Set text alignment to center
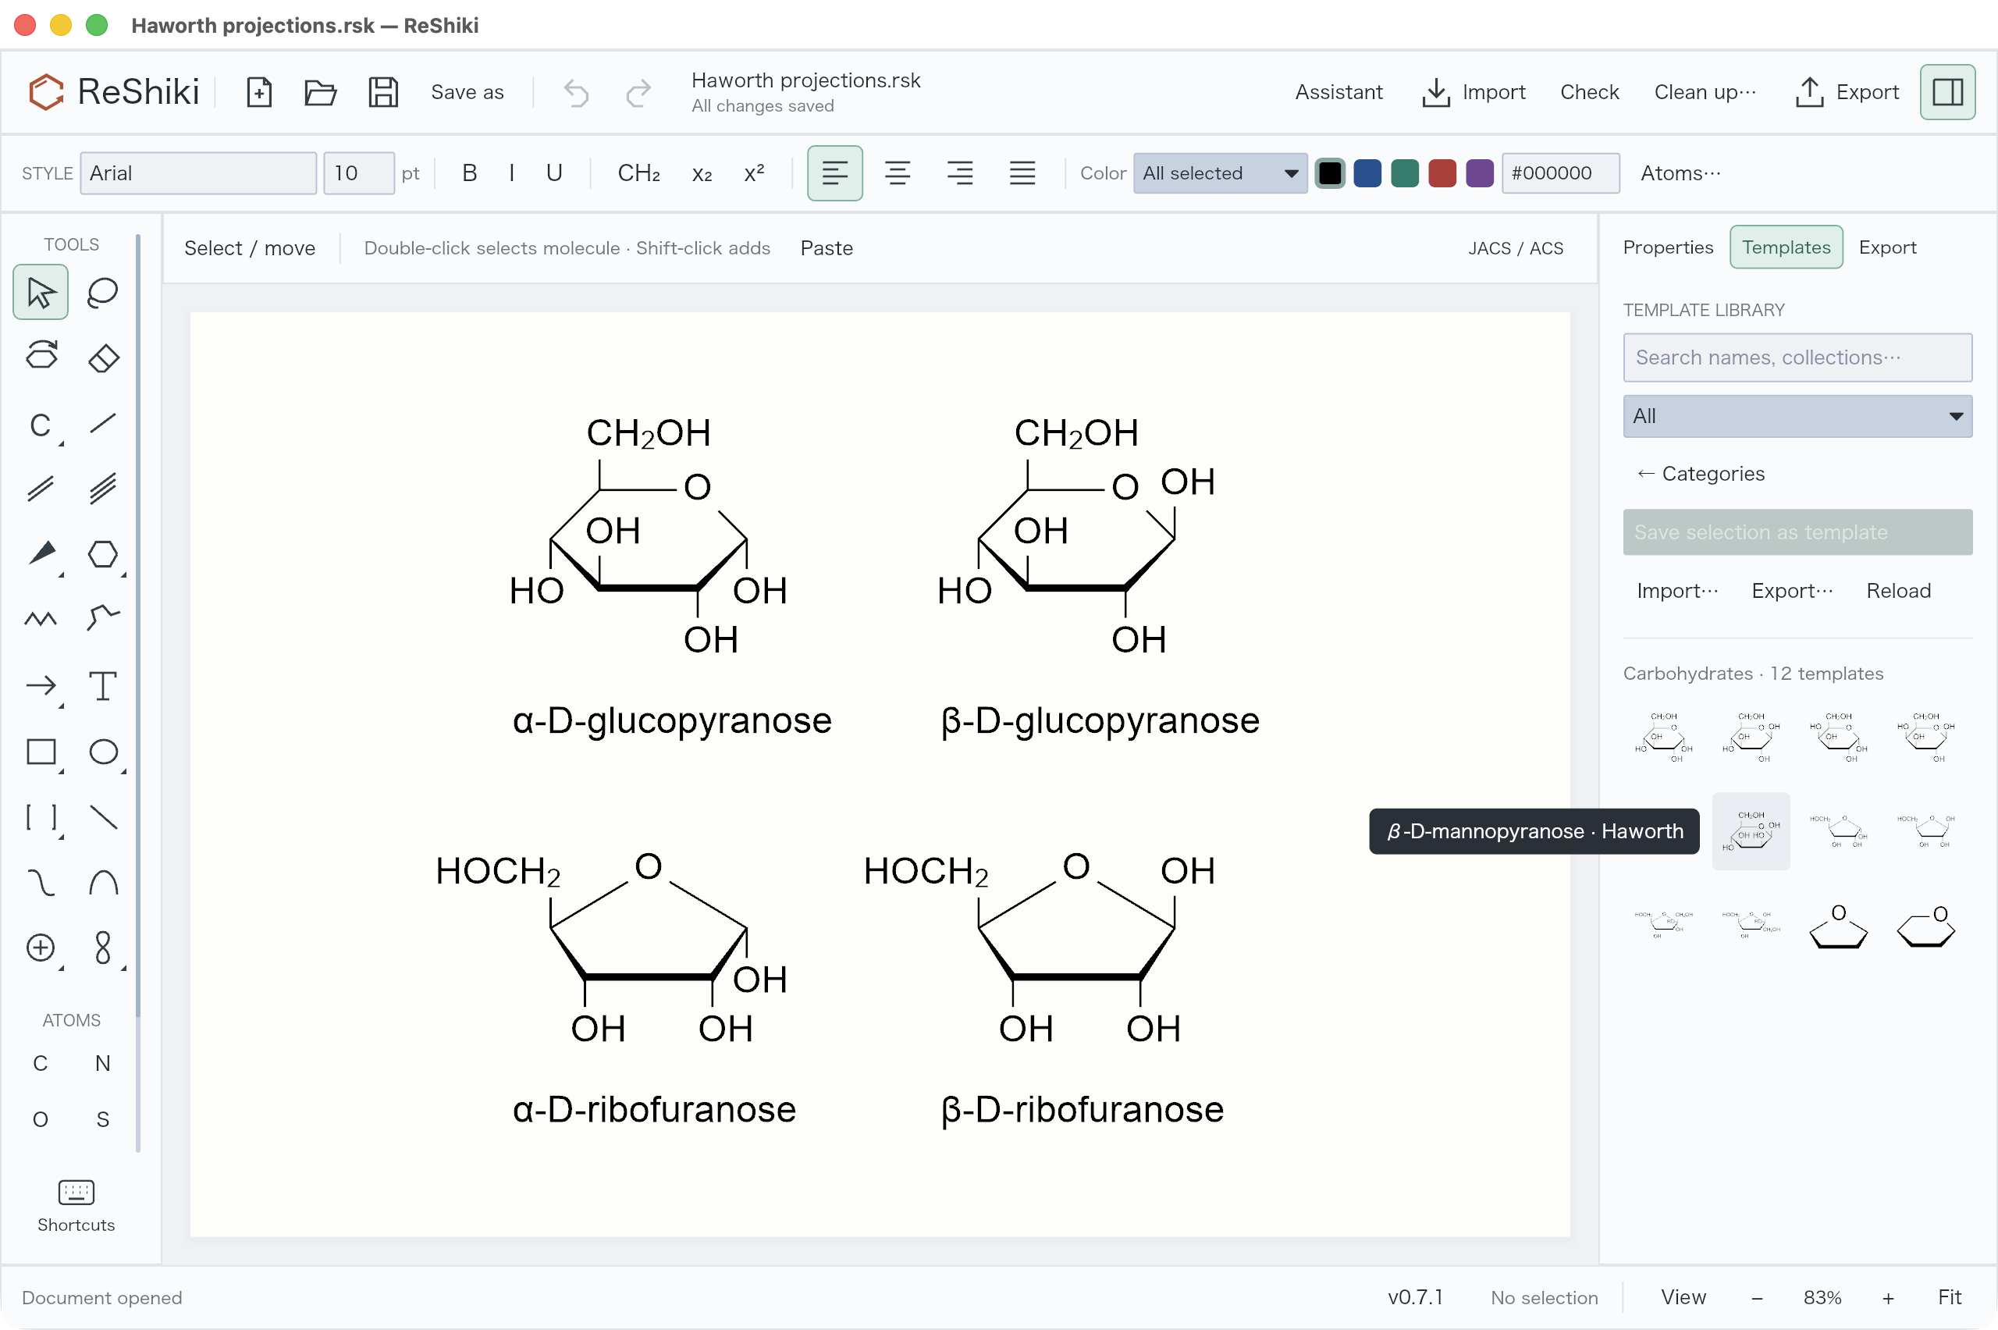The width and height of the screenshot is (1998, 1330). (898, 173)
